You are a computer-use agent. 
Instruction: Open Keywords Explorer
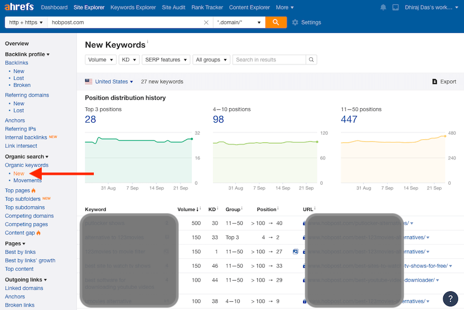pos(133,7)
